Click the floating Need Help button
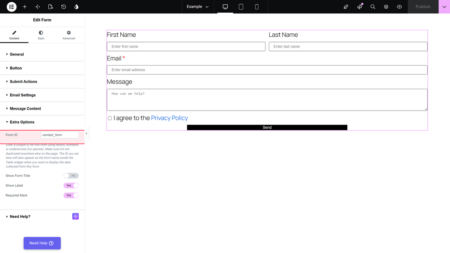Image resolution: width=450 pixels, height=253 pixels. (42, 243)
